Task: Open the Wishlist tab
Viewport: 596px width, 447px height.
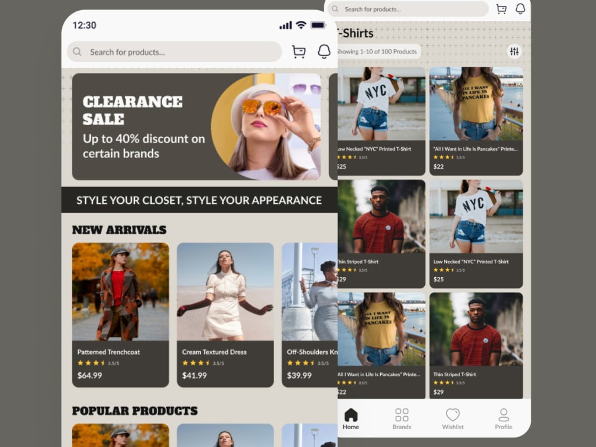Action: point(453,419)
